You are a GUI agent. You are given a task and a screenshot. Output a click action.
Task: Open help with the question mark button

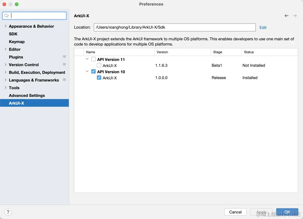[x=8, y=212]
